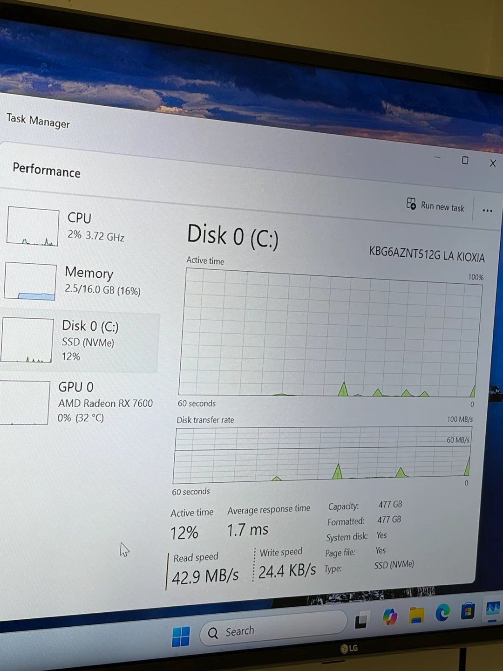Click the CPU mini graph thumbnail
The image size is (503, 671).
[x=33, y=226]
